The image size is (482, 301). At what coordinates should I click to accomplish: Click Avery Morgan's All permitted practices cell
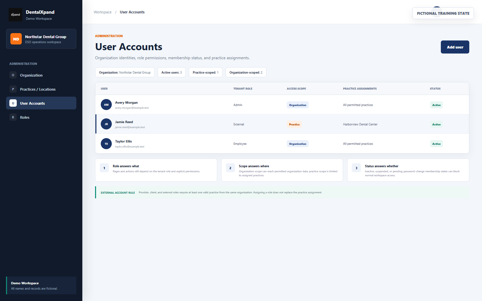[358, 105]
